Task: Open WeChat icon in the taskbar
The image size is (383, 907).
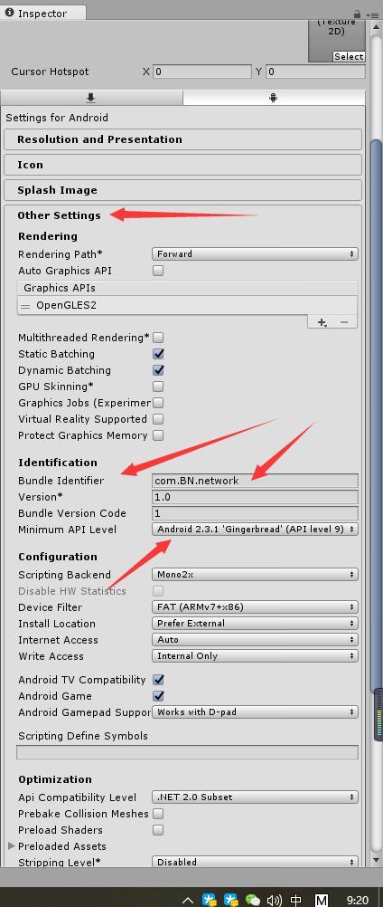Action: click(253, 900)
